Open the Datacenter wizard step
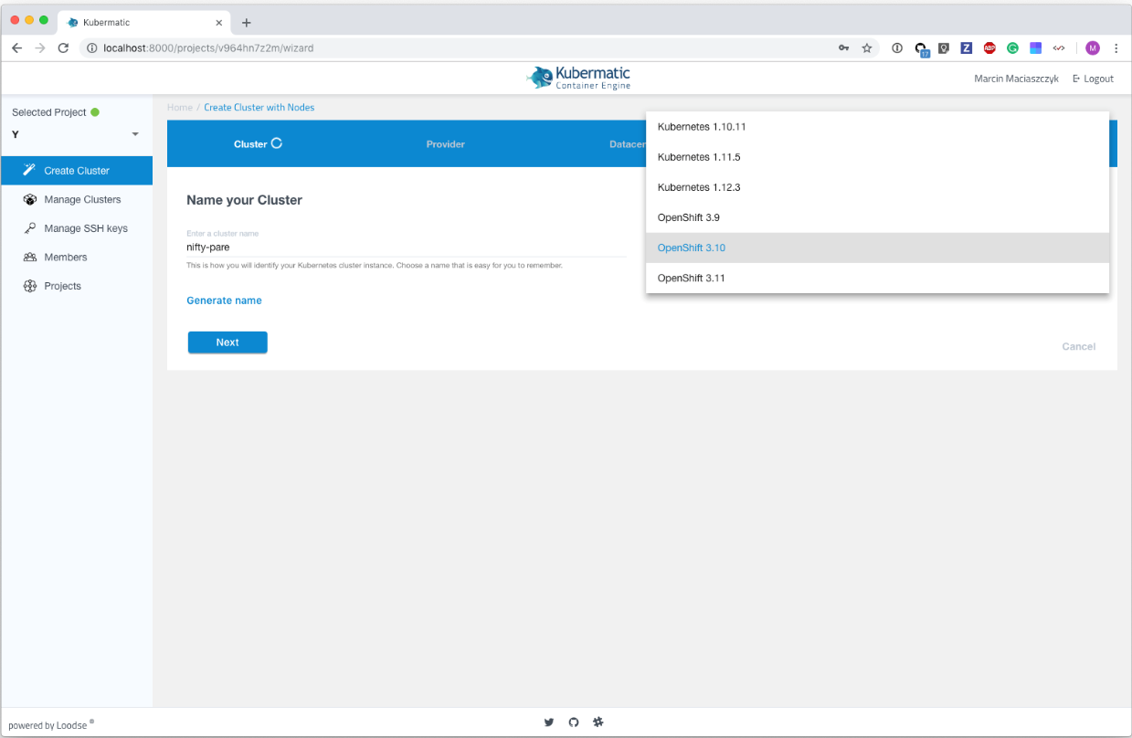1132x738 pixels. pyautogui.click(x=628, y=143)
